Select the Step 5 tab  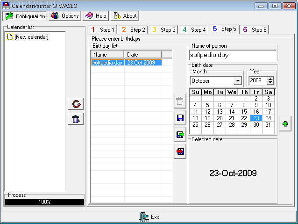tap(224, 29)
